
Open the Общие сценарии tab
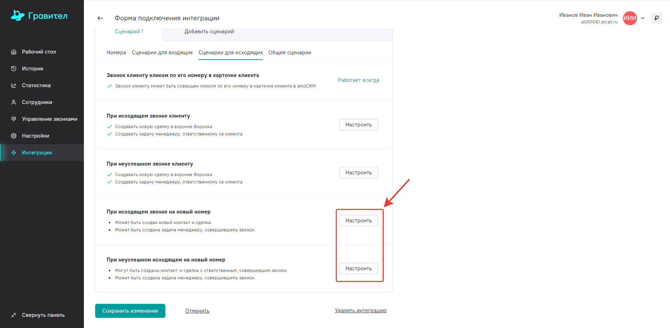coord(290,53)
